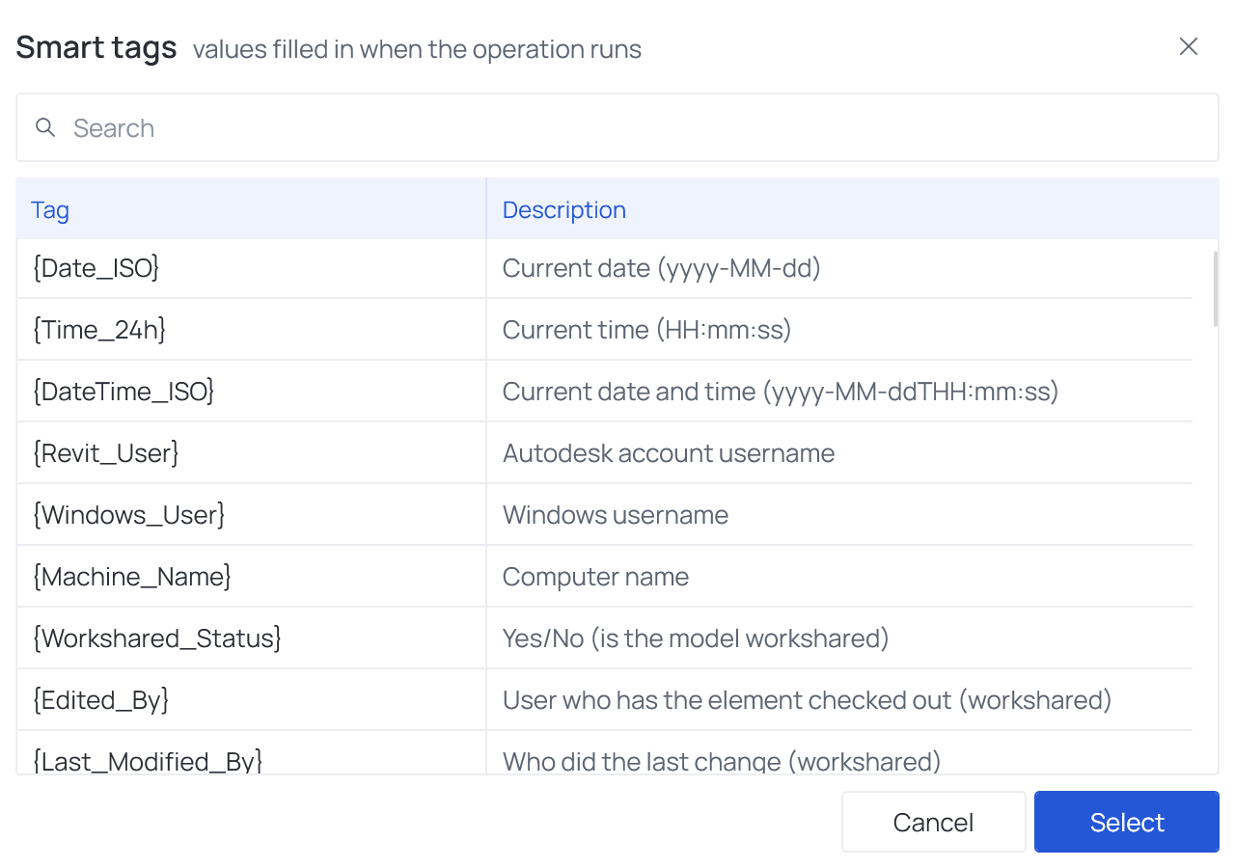Select the {Workshared_Status} tag
Screen dimensions: 1235x868
pyautogui.click(x=157, y=638)
